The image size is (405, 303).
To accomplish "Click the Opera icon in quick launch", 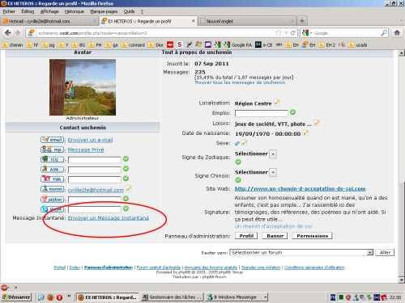I will tap(59, 297).
